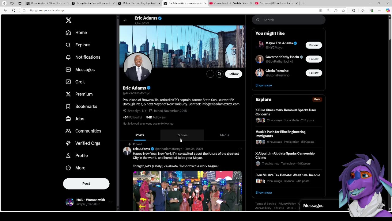The image size is (392, 221).
Task: Click the profile search magnifier button
Action: (219, 74)
